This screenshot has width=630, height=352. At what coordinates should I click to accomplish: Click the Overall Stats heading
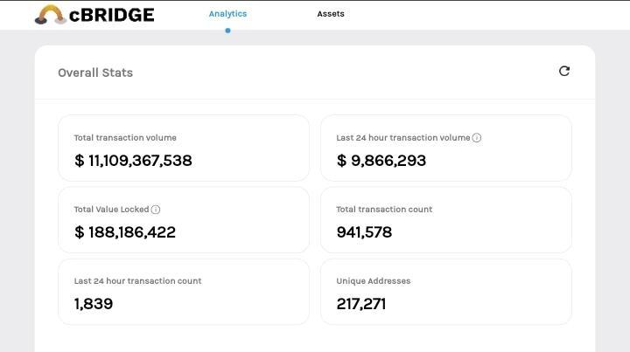95,72
